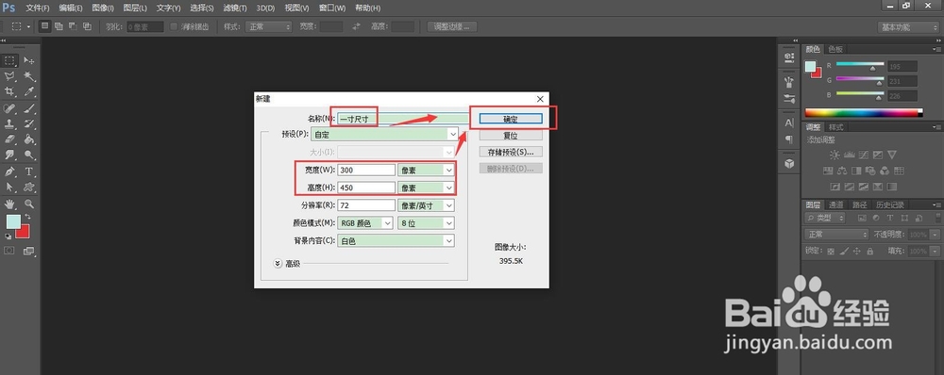Open the 图像(I) menu

[103, 8]
